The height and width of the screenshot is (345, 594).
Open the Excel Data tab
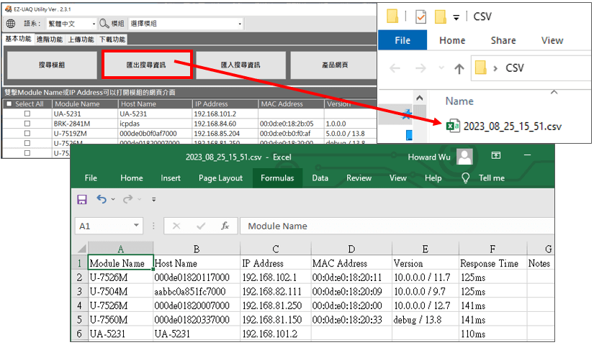click(320, 178)
